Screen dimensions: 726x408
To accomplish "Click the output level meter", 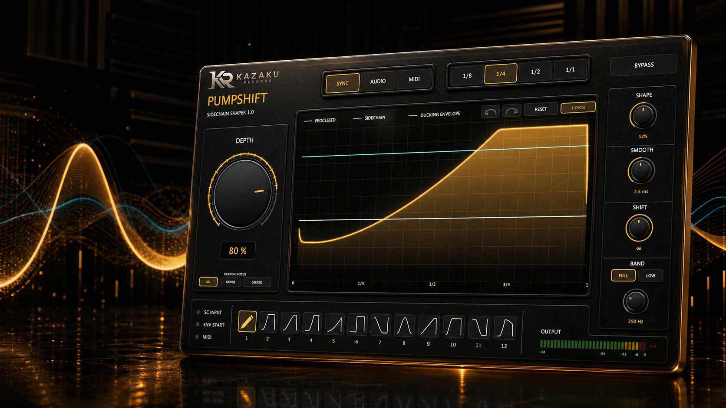I will point(593,345).
